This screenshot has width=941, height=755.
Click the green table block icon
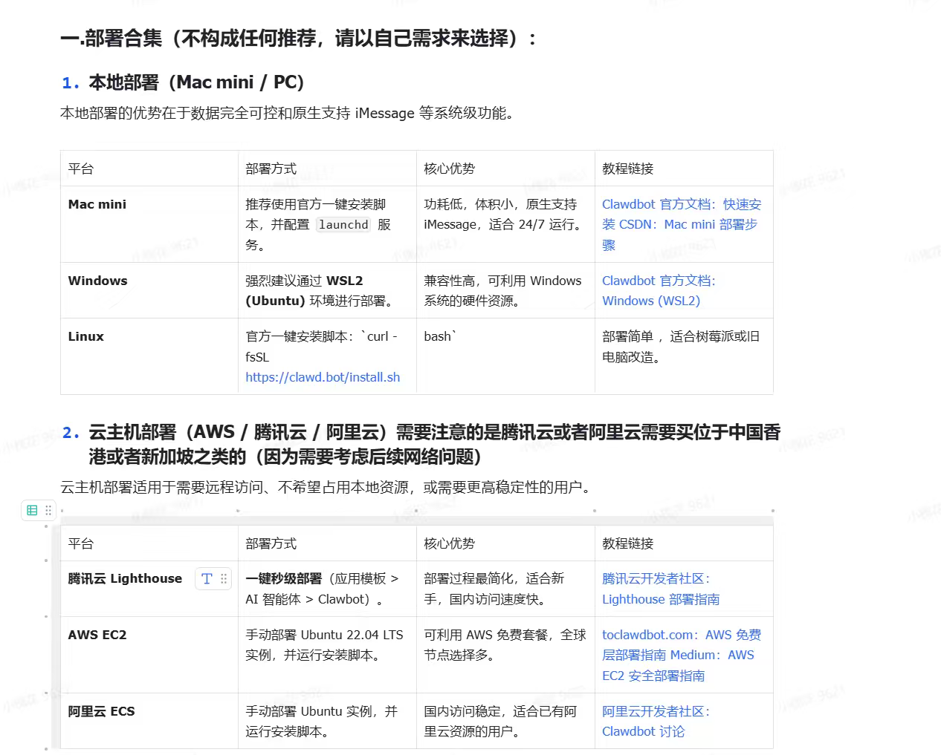(x=32, y=510)
